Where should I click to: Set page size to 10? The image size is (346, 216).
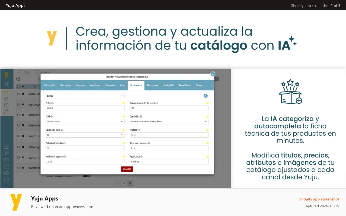pyautogui.click(x=124, y=183)
